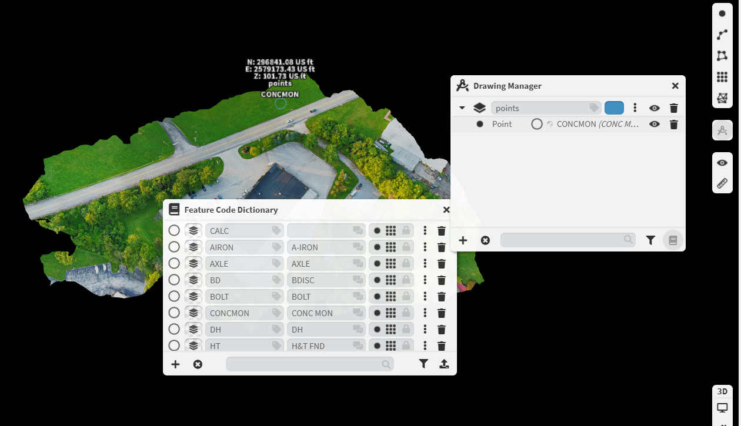
Task: Toggle the Drawing Manager panel button
Action: coord(722,130)
